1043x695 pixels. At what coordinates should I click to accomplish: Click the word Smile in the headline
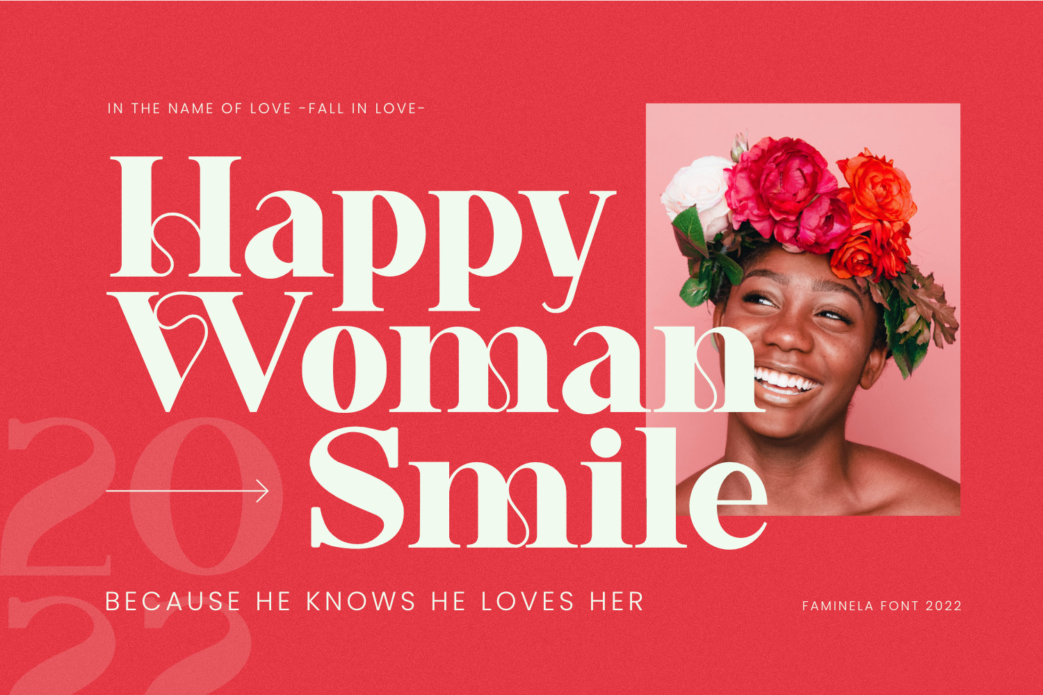(x=538, y=488)
